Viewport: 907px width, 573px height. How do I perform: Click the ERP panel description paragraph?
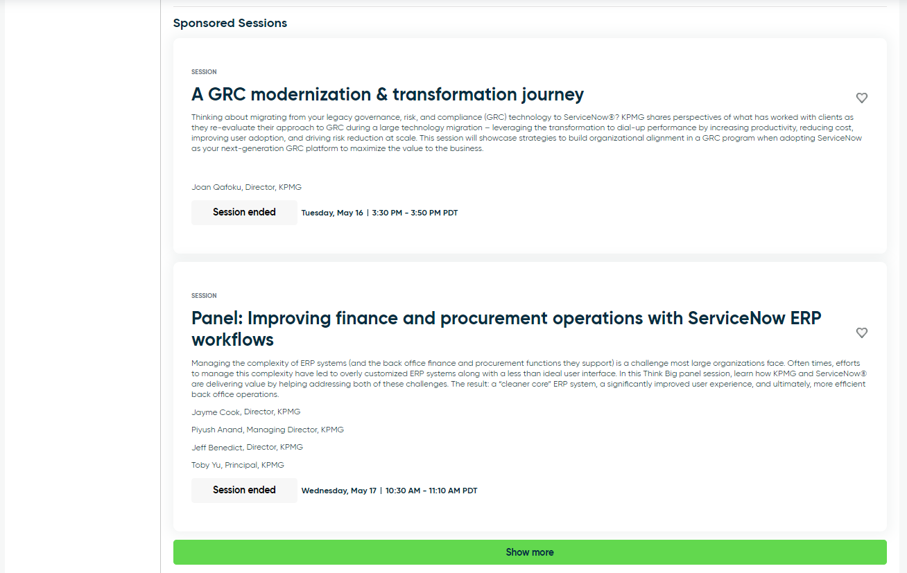pyautogui.click(x=528, y=379)
